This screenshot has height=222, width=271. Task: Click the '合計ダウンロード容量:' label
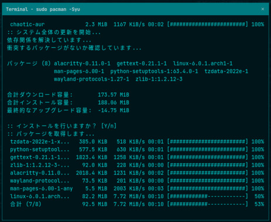(x=40, y=95)
